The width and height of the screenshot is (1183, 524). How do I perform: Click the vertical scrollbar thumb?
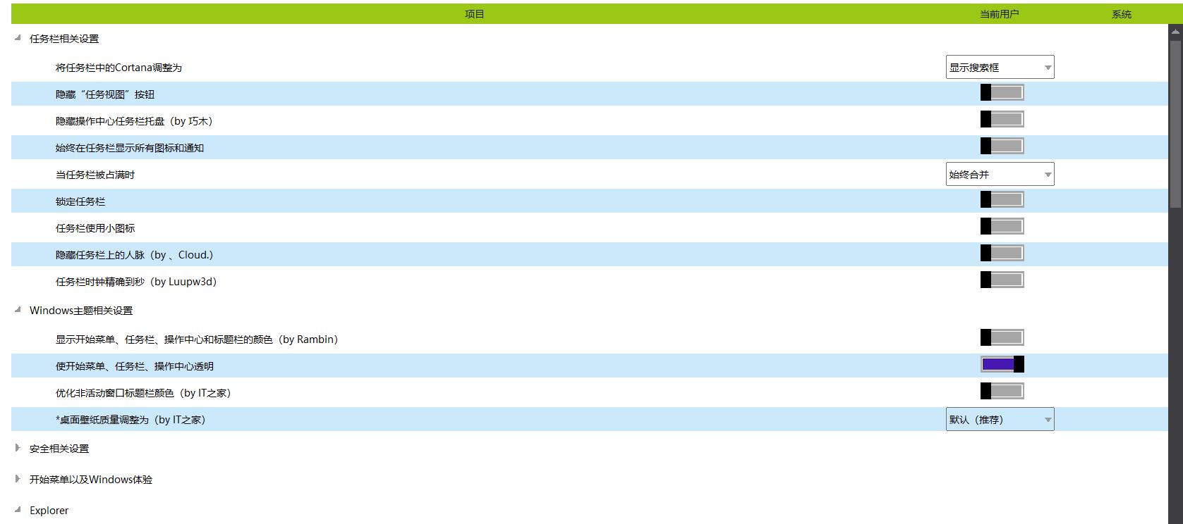1175,123
